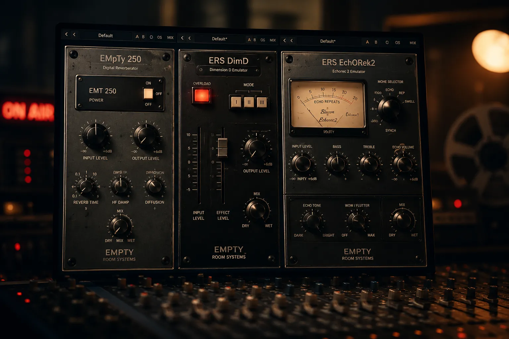Click the Echo Repeats VU meter
Image resolution: width=509 pixels, height=339 pixels.
[x=327, y=107]
